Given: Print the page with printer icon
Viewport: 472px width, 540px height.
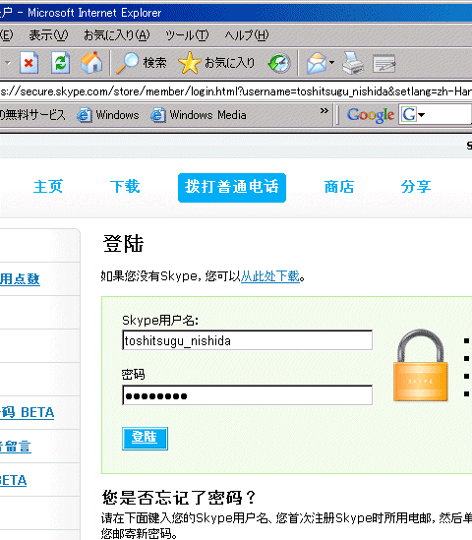Looking at the screenshot, I should click(x=353, y=63).
